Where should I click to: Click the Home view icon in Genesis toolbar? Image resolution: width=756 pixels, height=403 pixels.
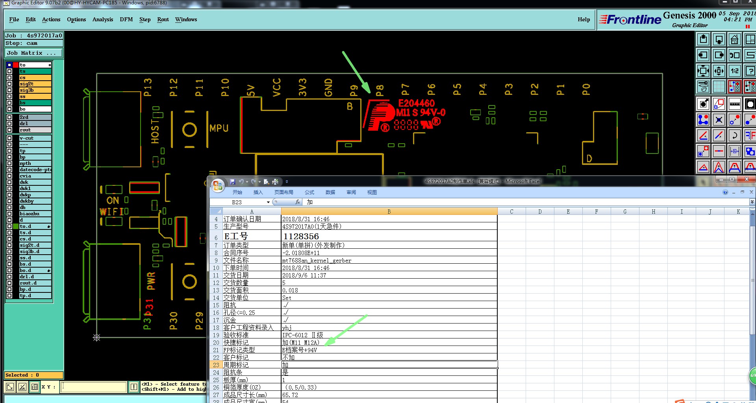(735, 39)
